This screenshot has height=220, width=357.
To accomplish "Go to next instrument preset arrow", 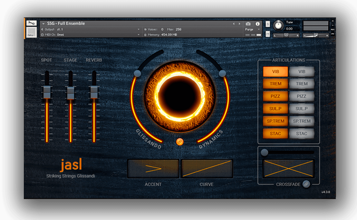I will [x=239, y=24].
